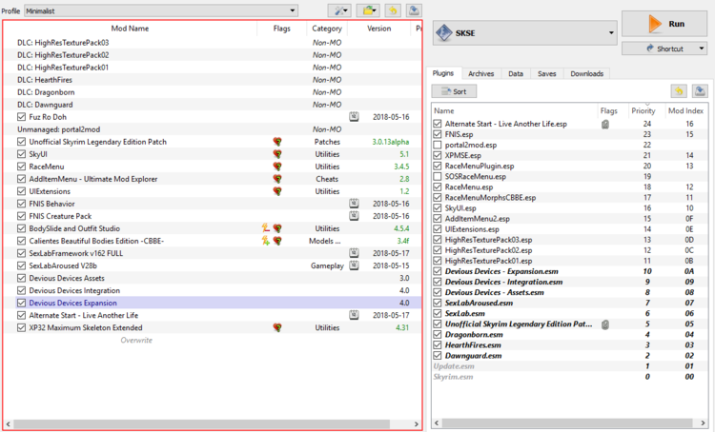
Task: Uncheck the Dawnguard.esm plugin
Action: point(438,356)
